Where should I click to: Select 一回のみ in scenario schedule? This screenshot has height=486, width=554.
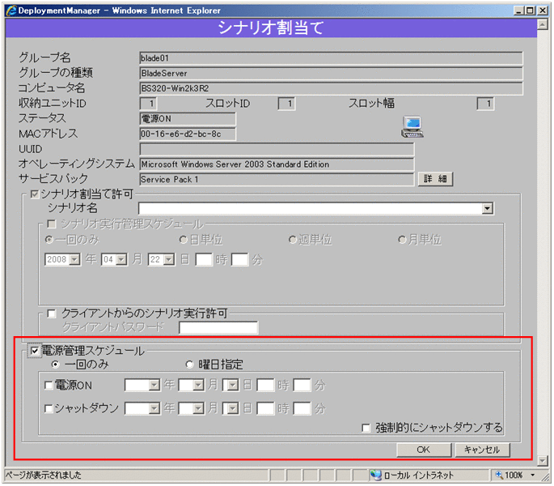(49, 240)
